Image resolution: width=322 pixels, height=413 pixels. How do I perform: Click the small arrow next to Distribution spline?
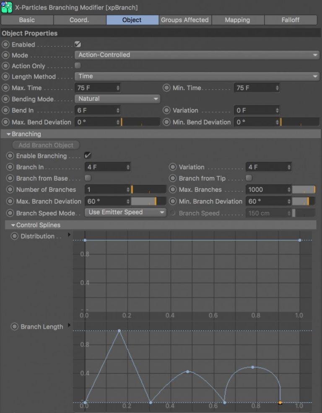point(69,235)
